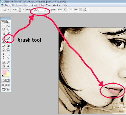126x115 pixels.
Task: Select the Healing Brush tool
Action: 3,39
